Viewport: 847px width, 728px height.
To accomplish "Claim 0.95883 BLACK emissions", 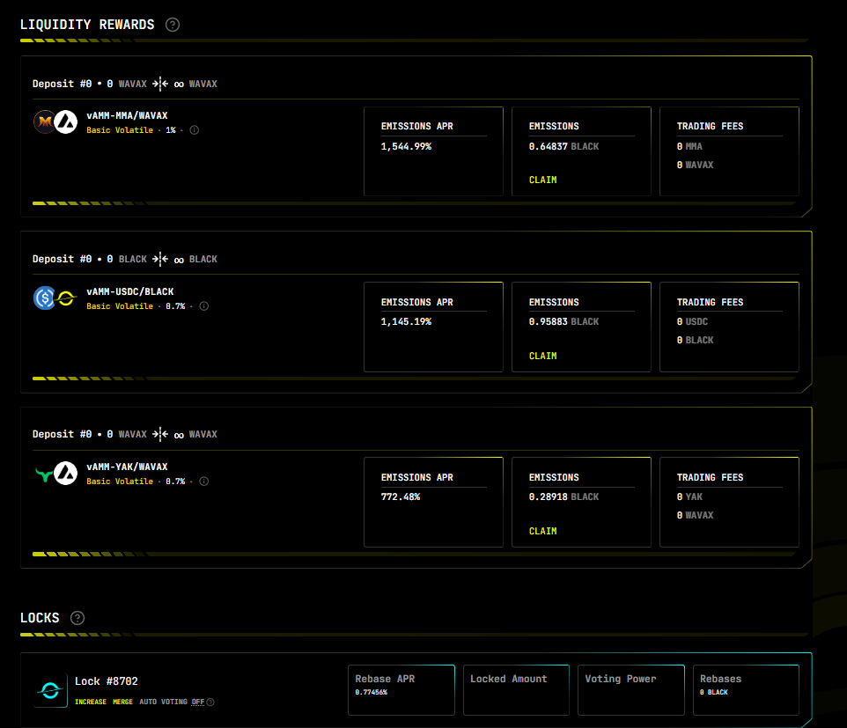I will (543, 356).
